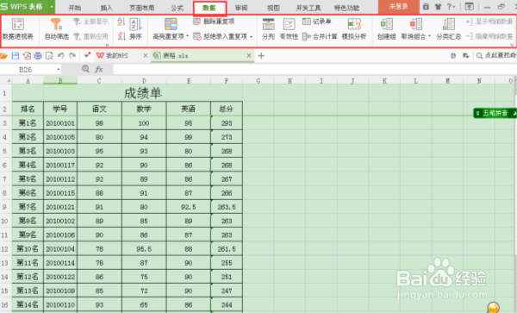This screenshot has width=517, height=313.
Task: Open the help question mark dropdown
Action: 451,7
